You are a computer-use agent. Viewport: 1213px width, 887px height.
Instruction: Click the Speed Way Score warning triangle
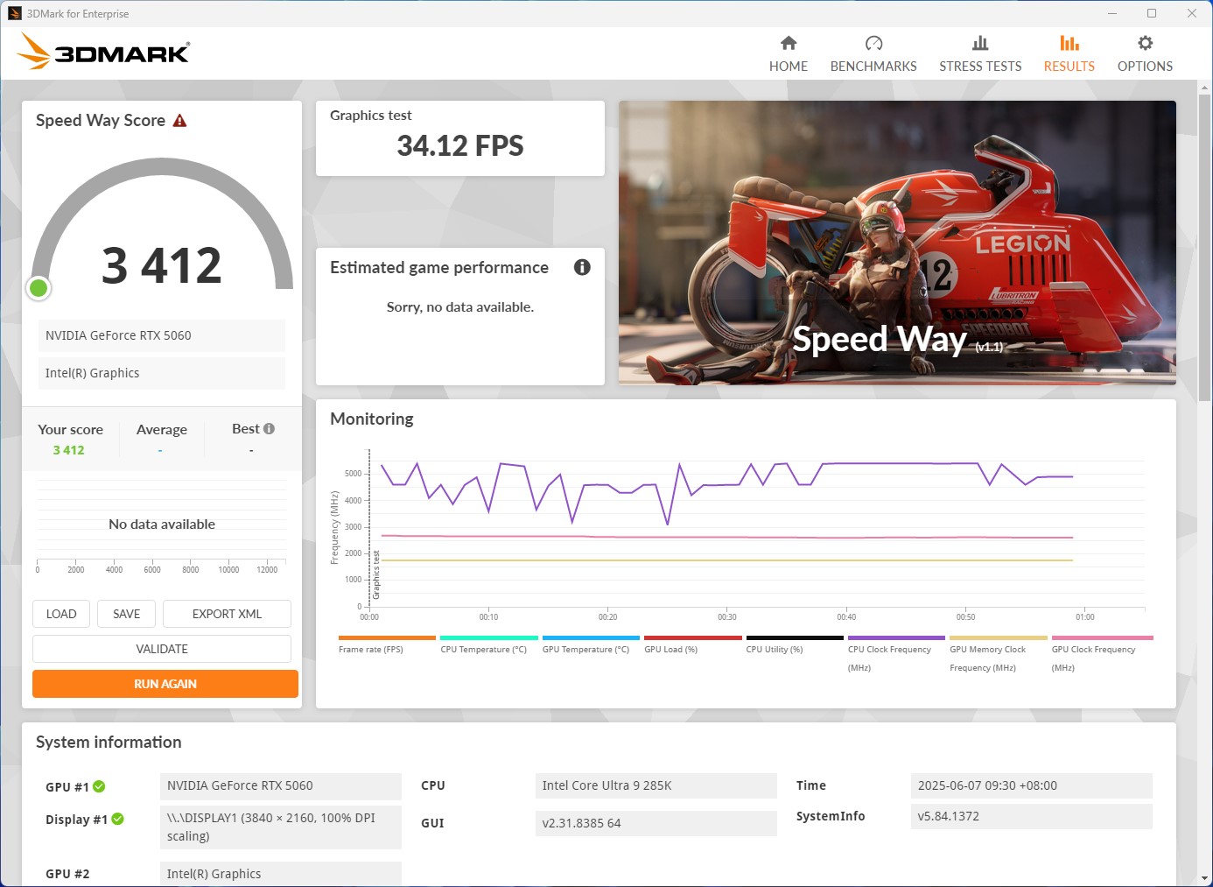(x=180, y=121)
